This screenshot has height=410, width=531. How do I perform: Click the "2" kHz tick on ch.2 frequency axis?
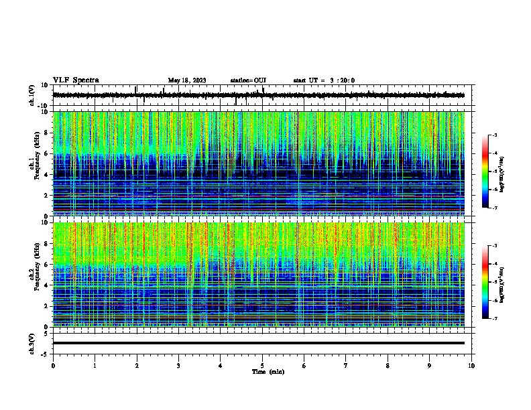click(47, 306)
